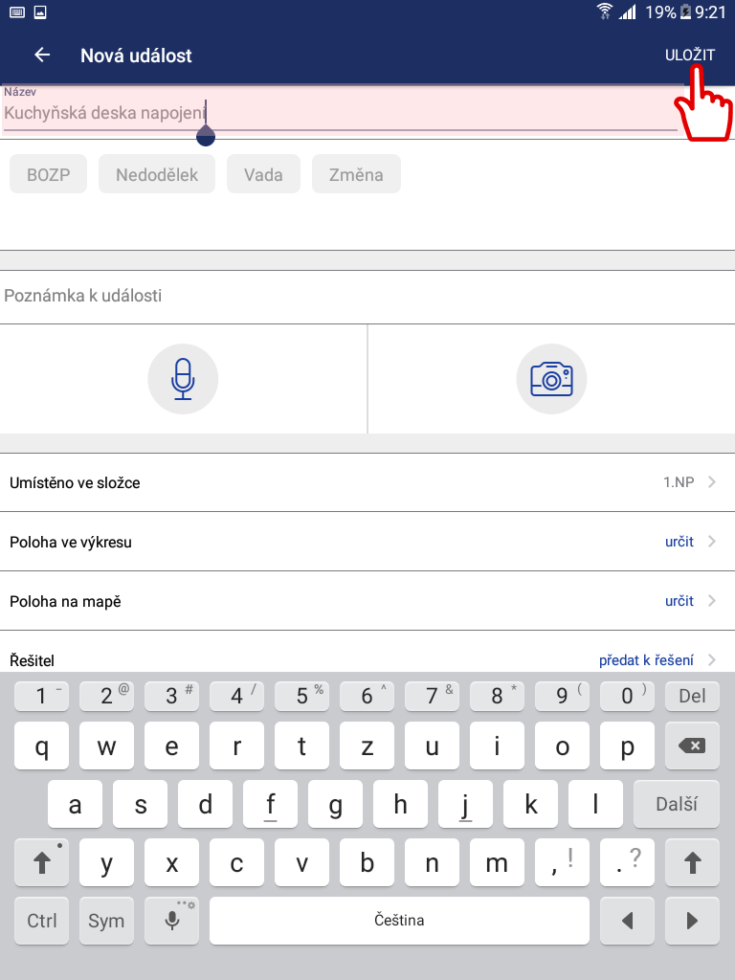Expand Umístěno ve složce row
The image size is (735, 980).
367,482
